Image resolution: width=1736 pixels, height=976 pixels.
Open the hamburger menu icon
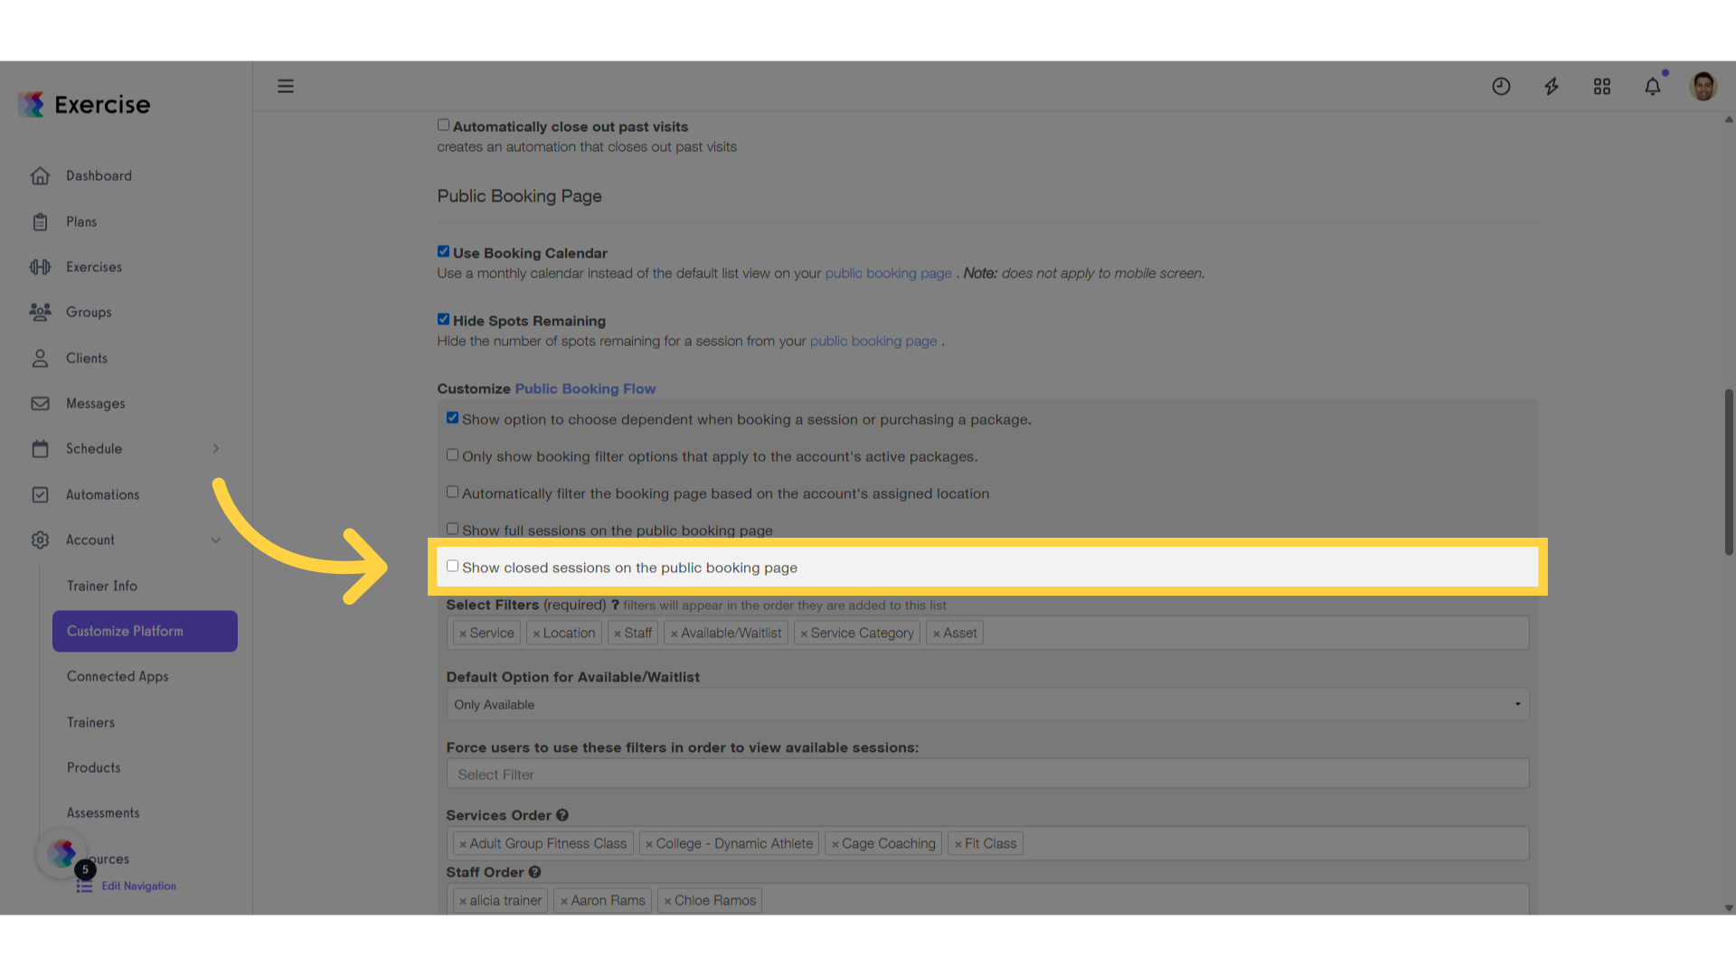(x=286, y=87)
